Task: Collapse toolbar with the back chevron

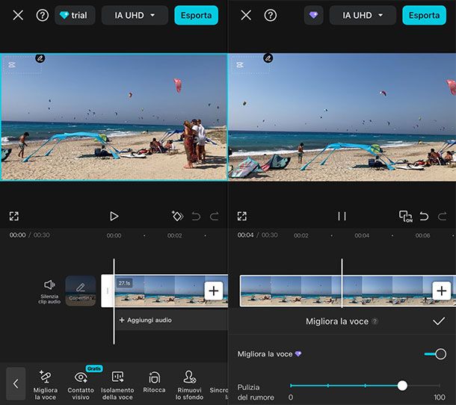Action: [x=16, y=383]
